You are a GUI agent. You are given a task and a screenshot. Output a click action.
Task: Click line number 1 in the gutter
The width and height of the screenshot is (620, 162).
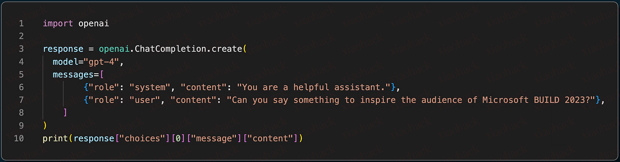click(21, 24)
